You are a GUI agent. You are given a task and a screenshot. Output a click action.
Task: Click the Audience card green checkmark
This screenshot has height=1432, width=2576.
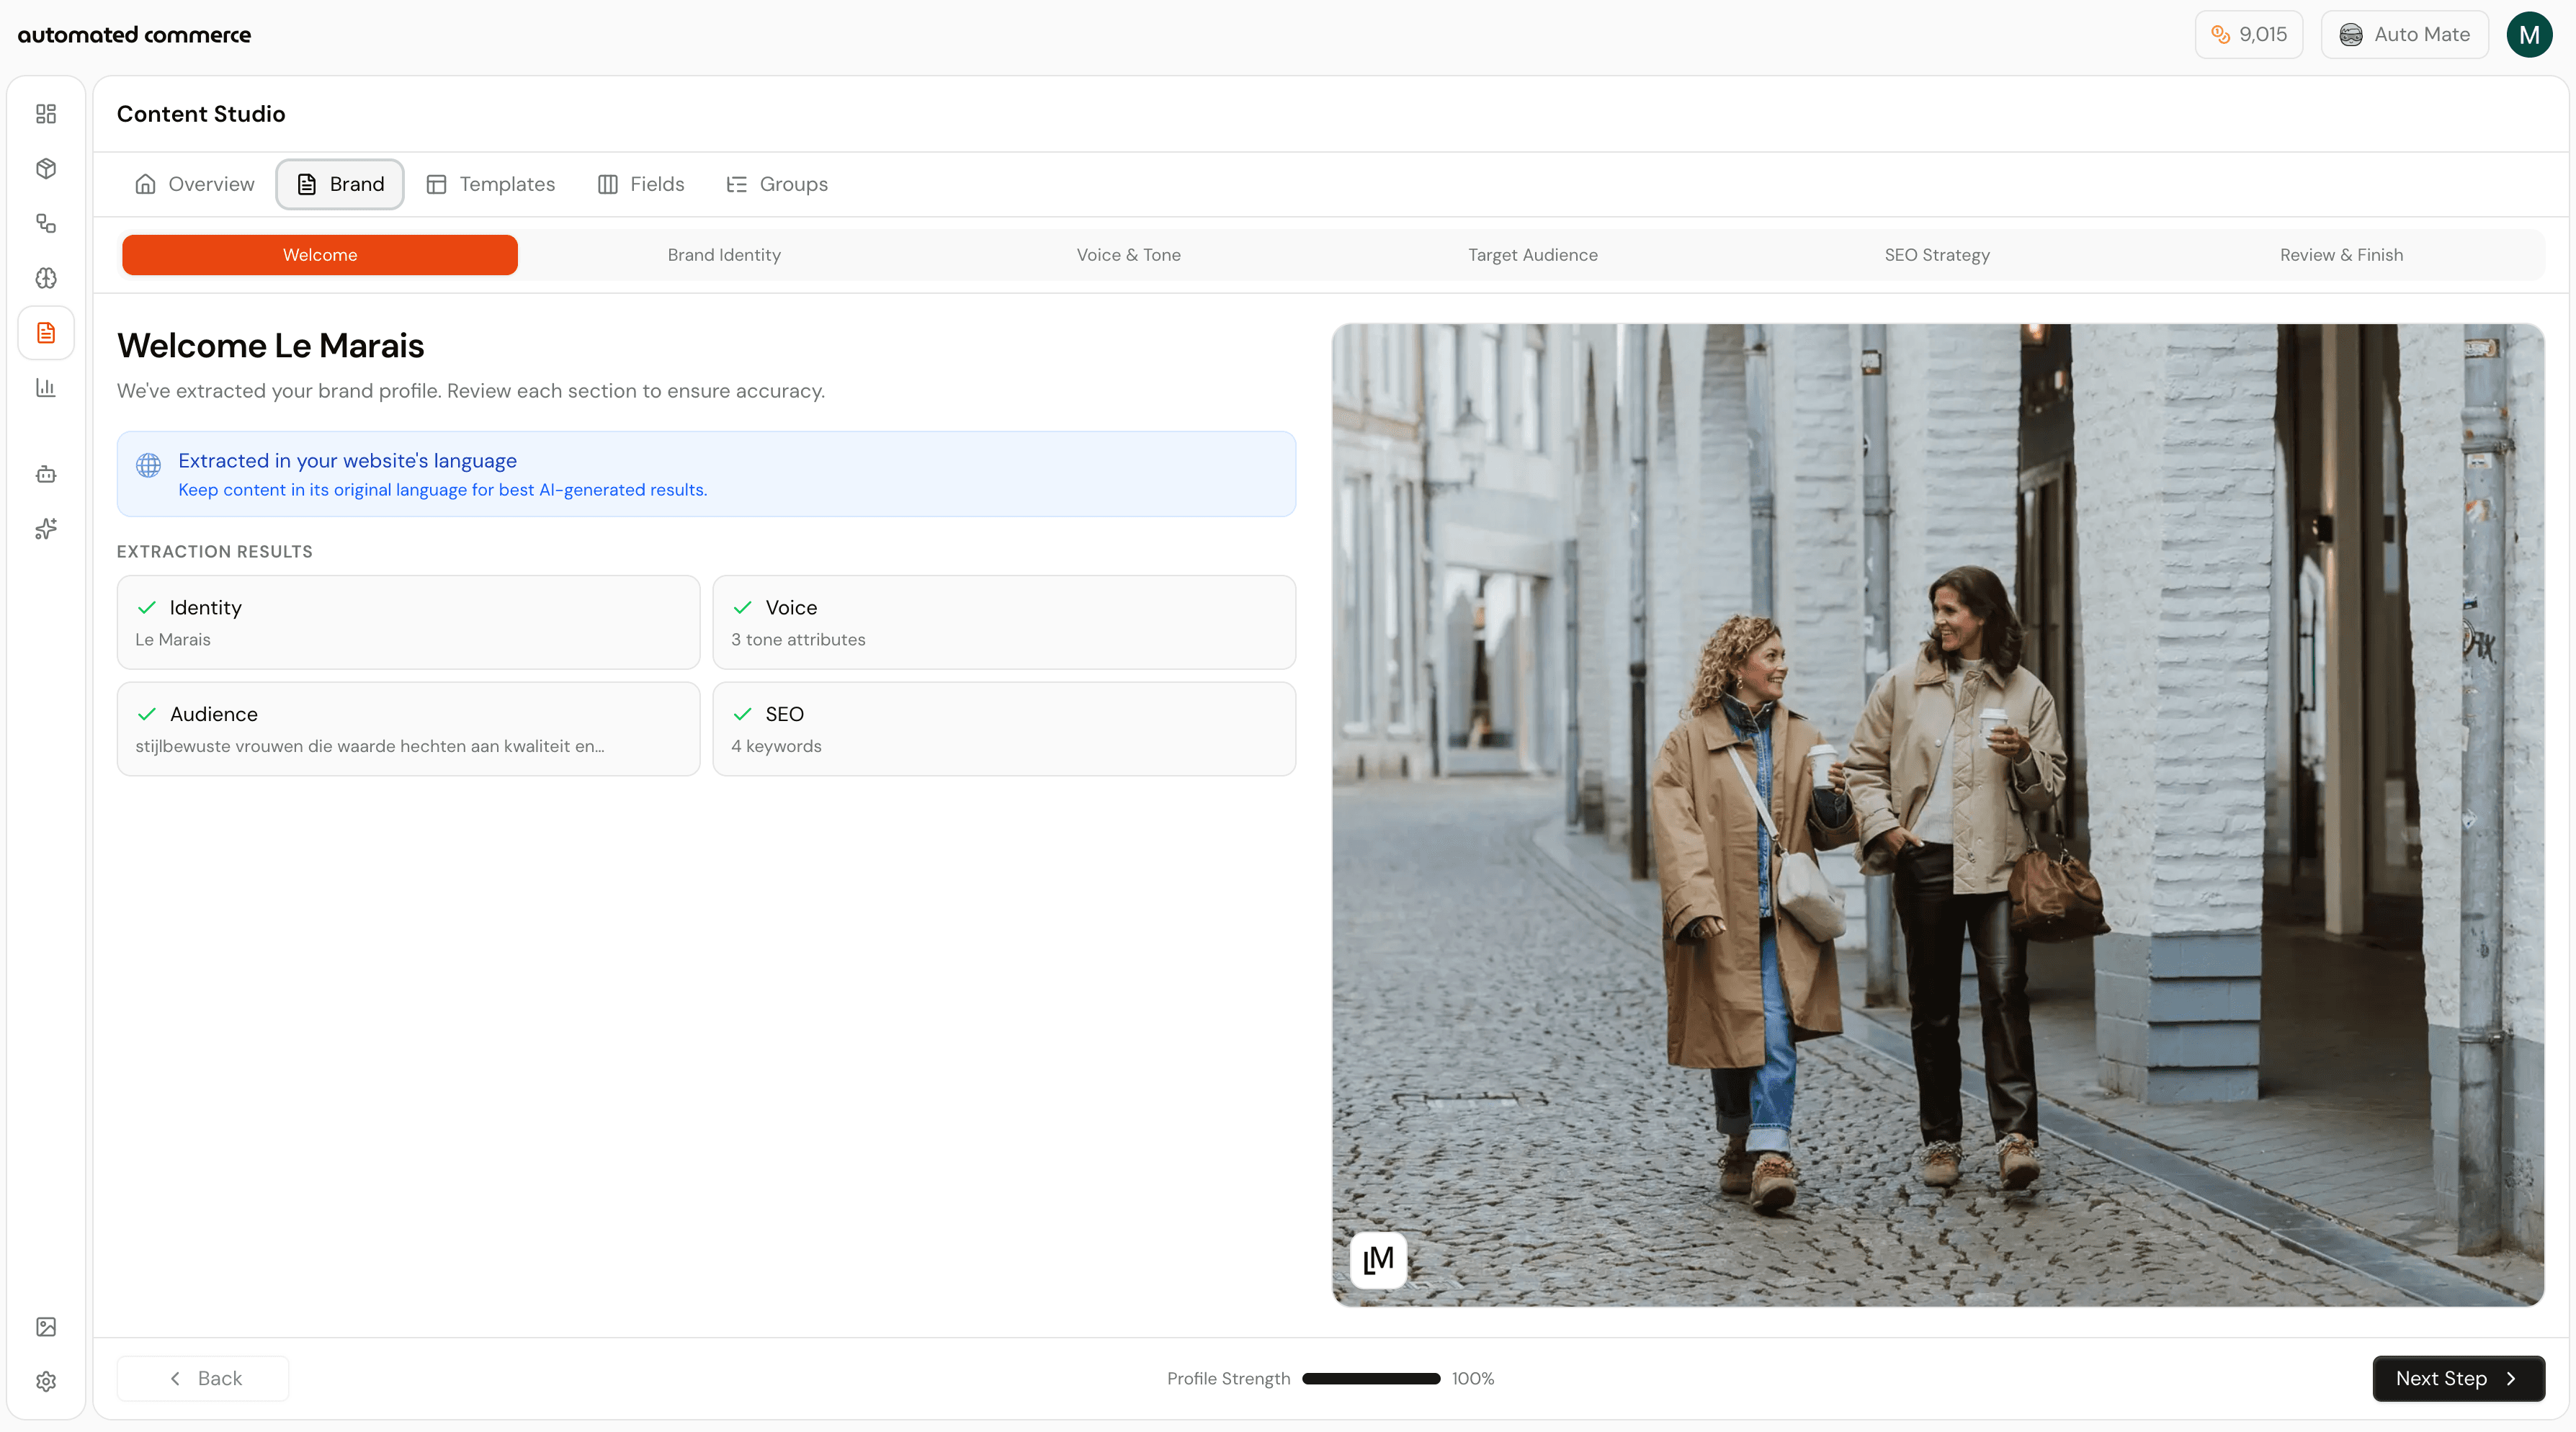[147, 714]
